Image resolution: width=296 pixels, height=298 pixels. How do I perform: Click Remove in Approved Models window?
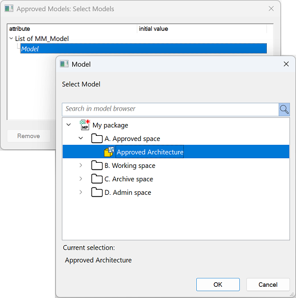click(x=29, y=136)
